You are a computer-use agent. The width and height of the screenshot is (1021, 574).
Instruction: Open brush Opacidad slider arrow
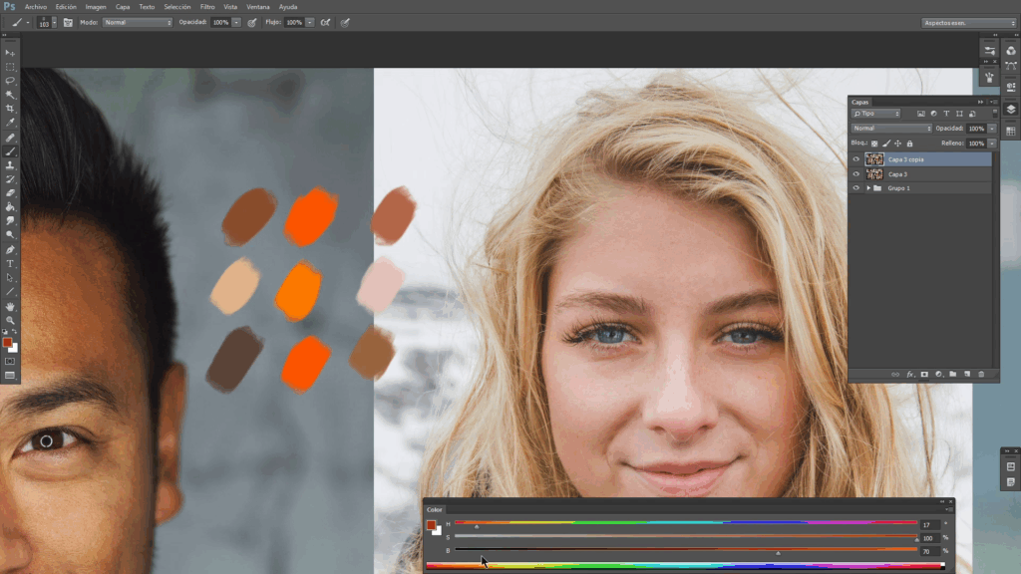[x=235, y=22]
